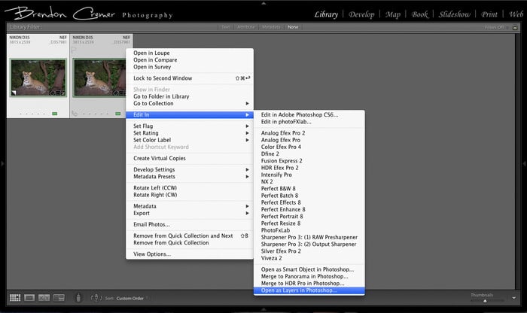527x313 pixels.
Task: Choose Open in Loupe
Action: tap(190, 53)
